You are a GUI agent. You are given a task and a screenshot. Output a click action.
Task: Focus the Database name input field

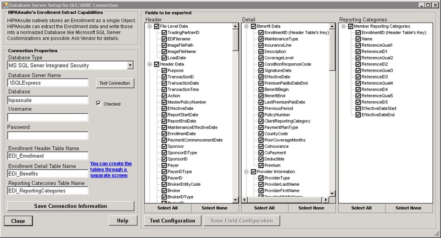[48, 100]
